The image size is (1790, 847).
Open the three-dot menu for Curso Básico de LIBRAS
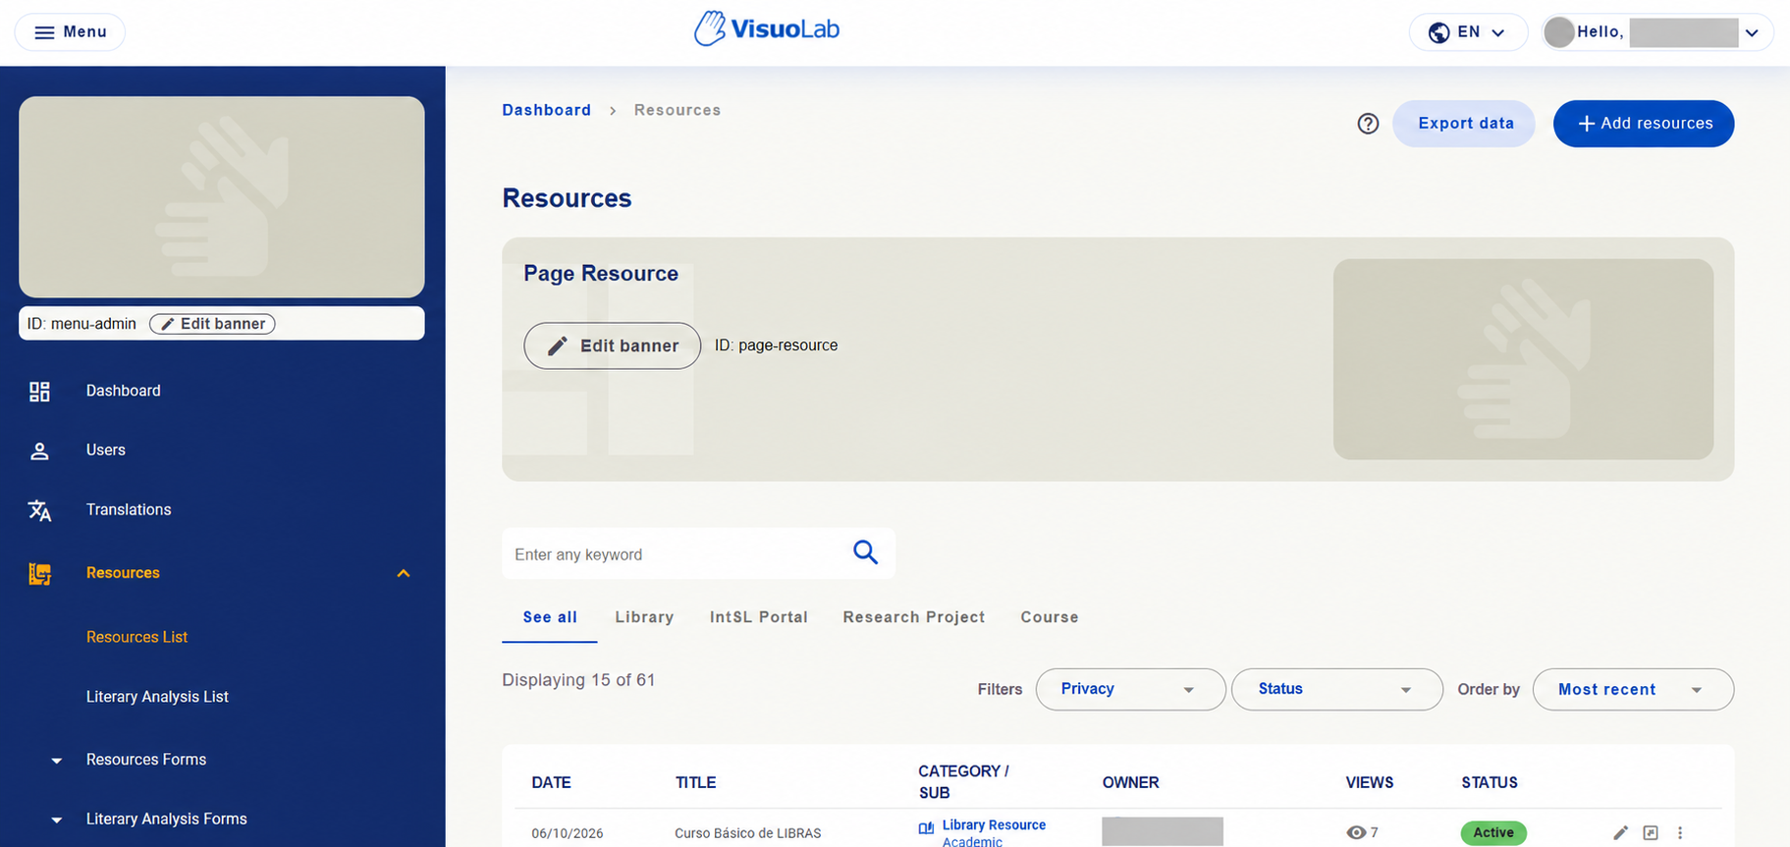point(1680,832)
